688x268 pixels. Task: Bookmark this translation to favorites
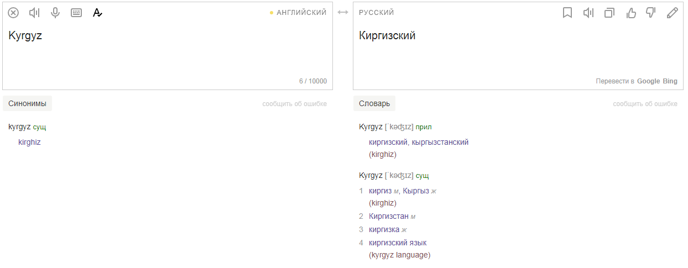pyautogui.click(x=567, y=13)
